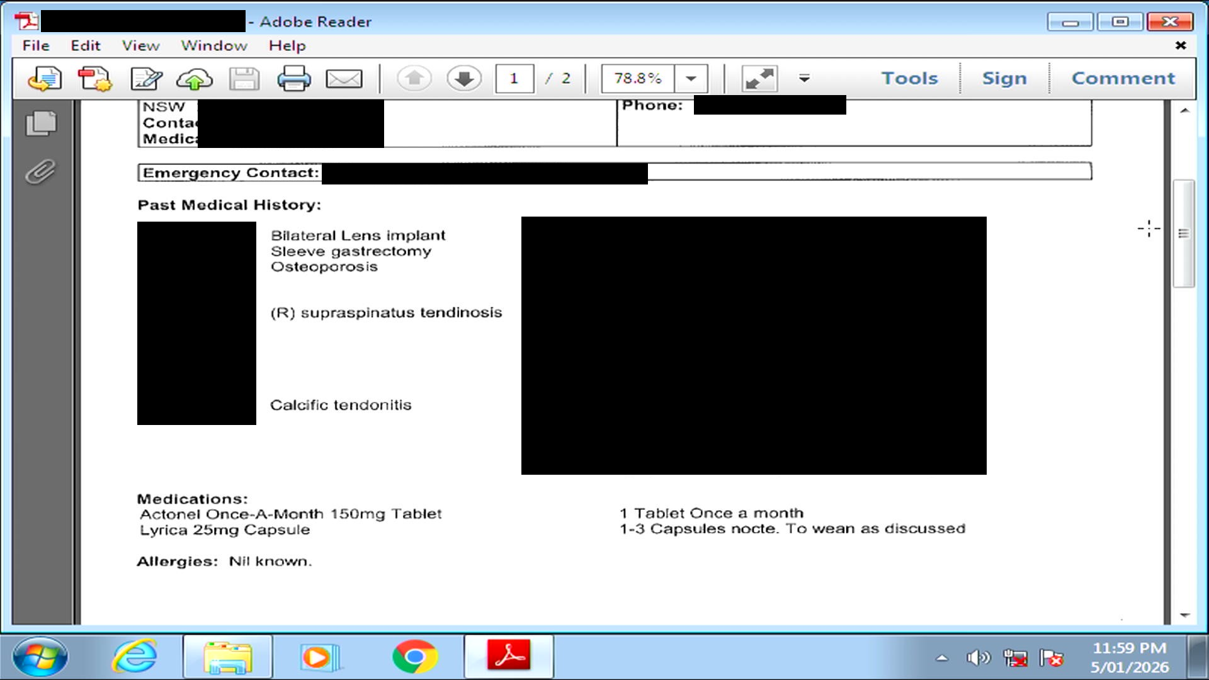Expand the toolbar options small arrow
The height and width of the screenshot is (680, 1209).
(804, 79)
